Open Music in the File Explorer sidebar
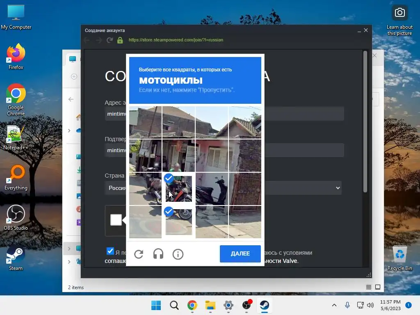Viewport: 420px width, 315px height. click(78, 209)
